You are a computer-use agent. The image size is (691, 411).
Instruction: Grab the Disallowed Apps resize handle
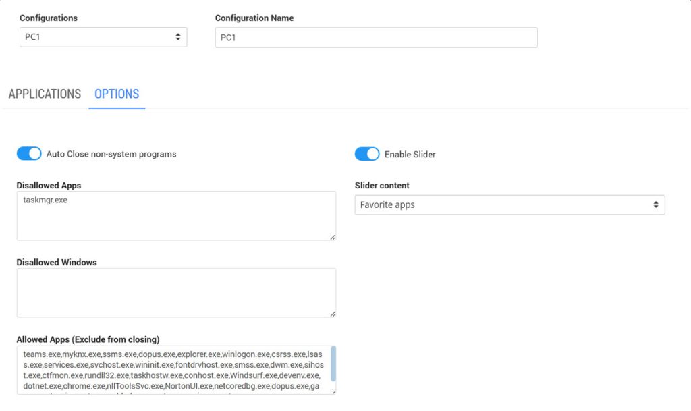333,237
